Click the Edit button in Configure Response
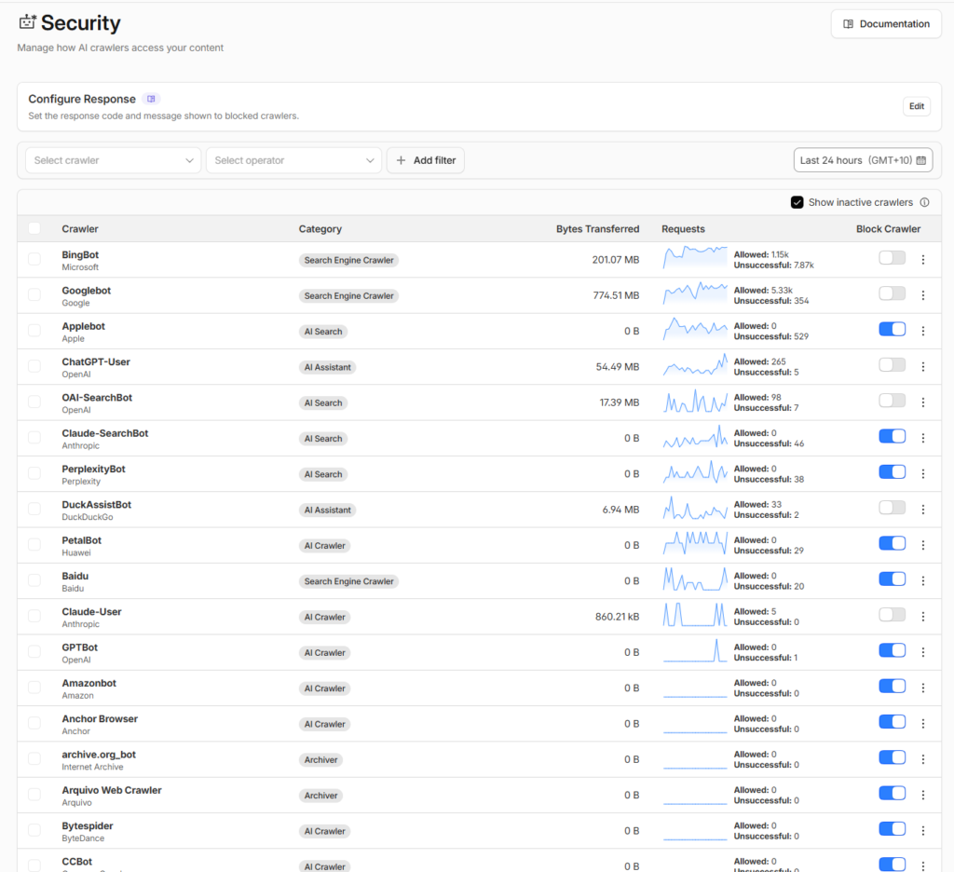Viewport: 954px width, 872px height. [x=917, y=106]
